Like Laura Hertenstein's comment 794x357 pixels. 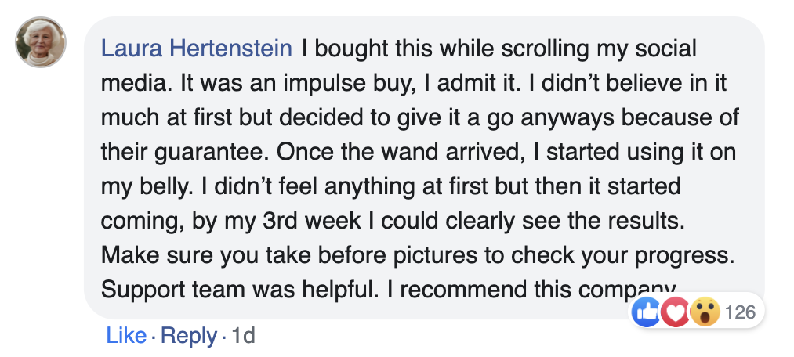[x=125, y=336]
